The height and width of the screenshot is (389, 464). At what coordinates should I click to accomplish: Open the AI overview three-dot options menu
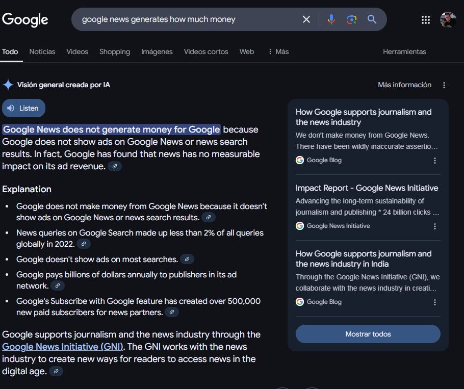(444, 85)
